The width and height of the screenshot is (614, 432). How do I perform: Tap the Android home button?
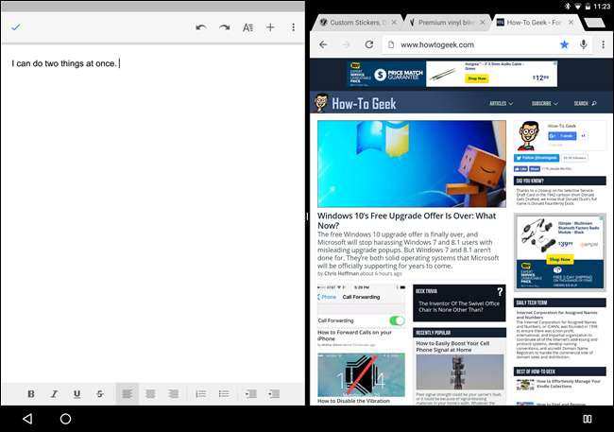[x=65, y=419]
